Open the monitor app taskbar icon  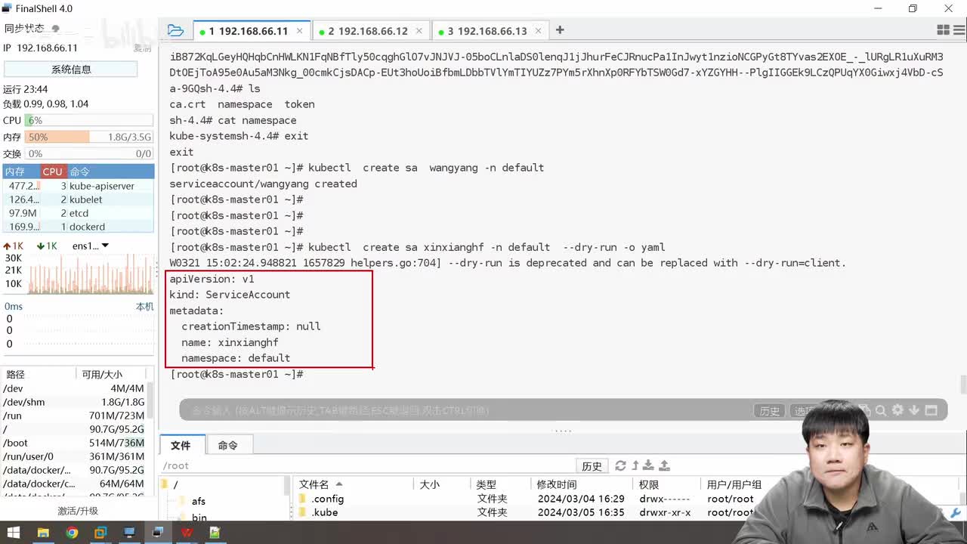coord(129,533)
